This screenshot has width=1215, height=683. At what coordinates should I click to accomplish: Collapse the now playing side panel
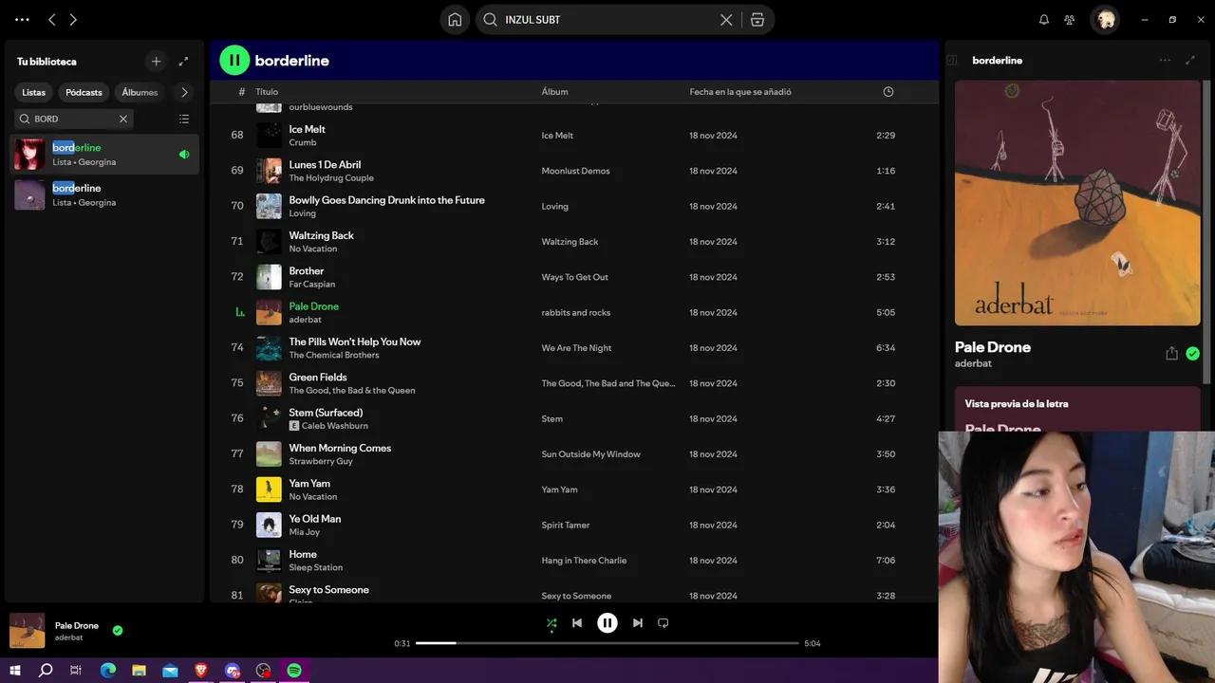[x=952, y=60]
